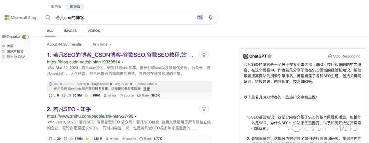Click L: 29 parameter in 知乎 result
This screenshot has width=369, height=143.
tap(55, 139)
